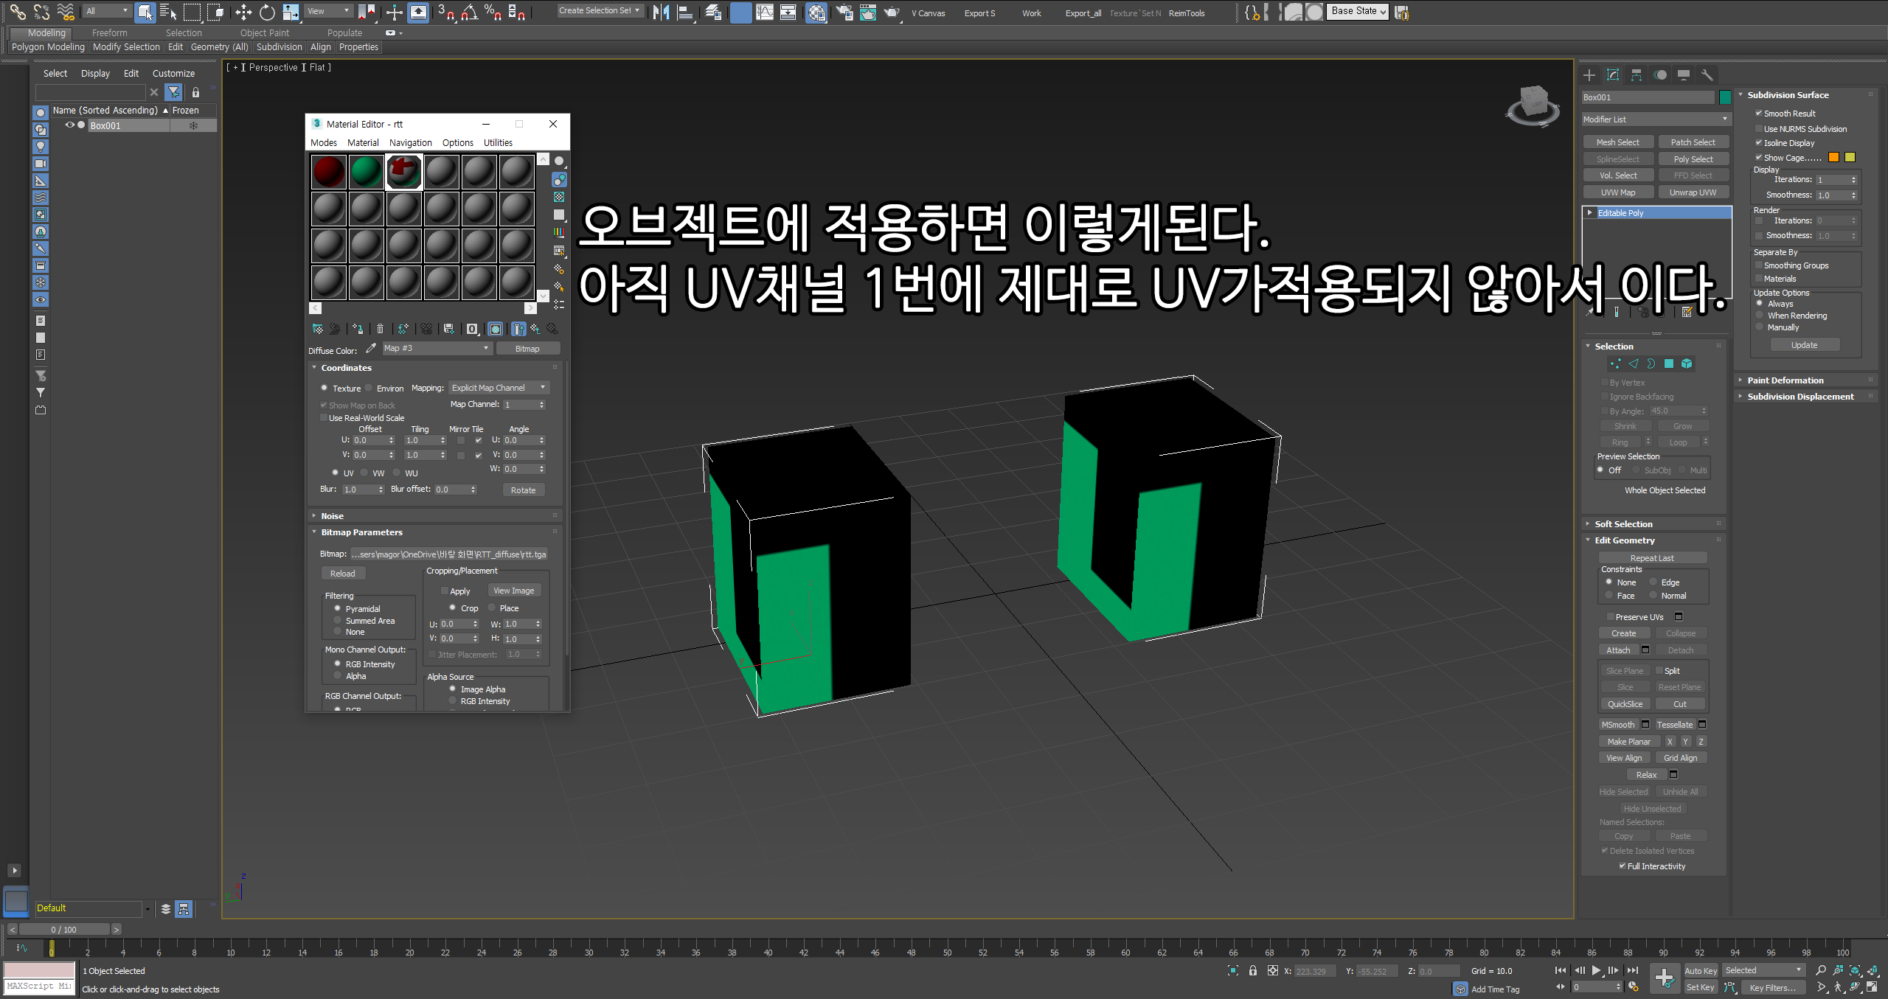Open the Base State dropdown
1888x999 pixels.
point(1358,11)
